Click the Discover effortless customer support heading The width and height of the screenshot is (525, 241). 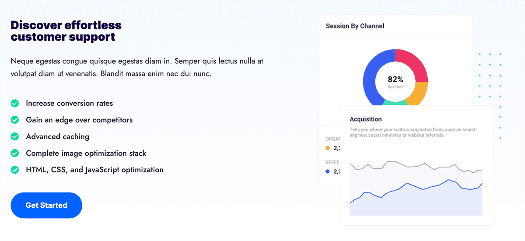66,31
